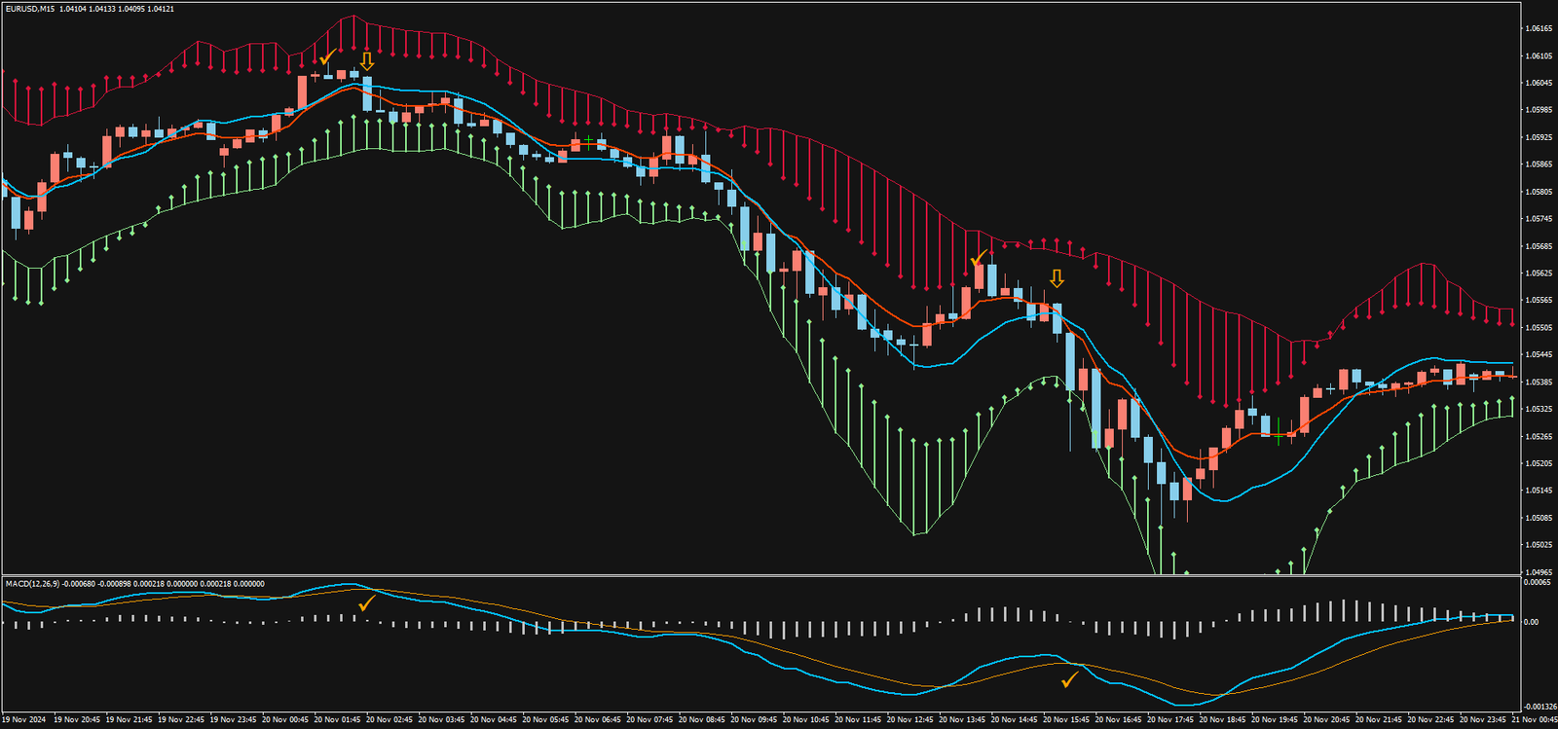Image resolution: width=1558 pixels, height=729 pixels.
Task: Click the right checkmark in the MACD panel
Action: (x=1070, y=678)
